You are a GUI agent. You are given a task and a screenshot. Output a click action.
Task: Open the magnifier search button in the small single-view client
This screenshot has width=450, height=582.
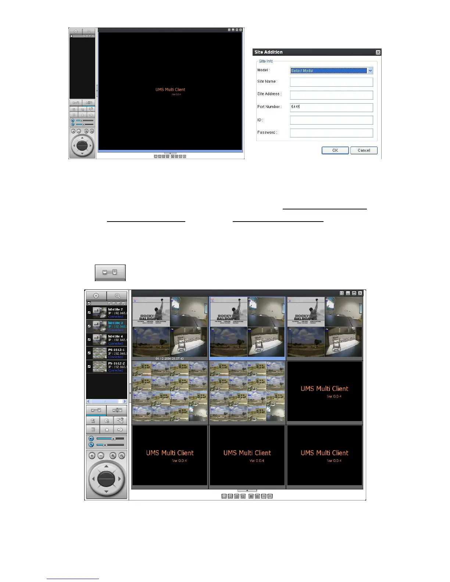89,32
